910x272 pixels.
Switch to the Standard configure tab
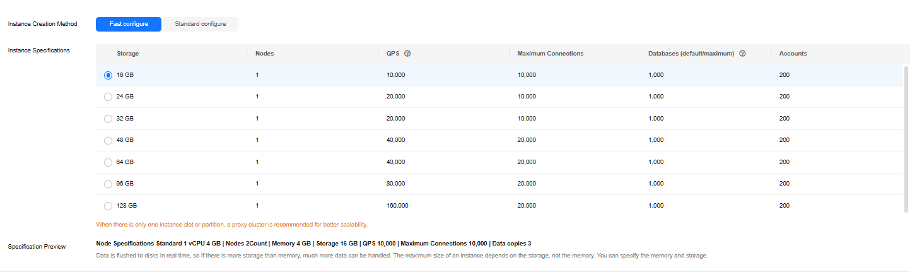coord(201,24)
